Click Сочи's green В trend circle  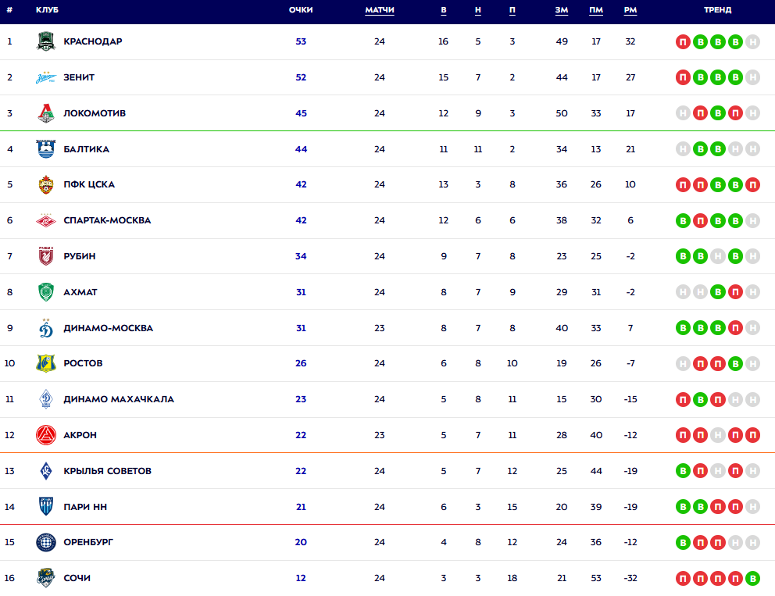[752, 578]
